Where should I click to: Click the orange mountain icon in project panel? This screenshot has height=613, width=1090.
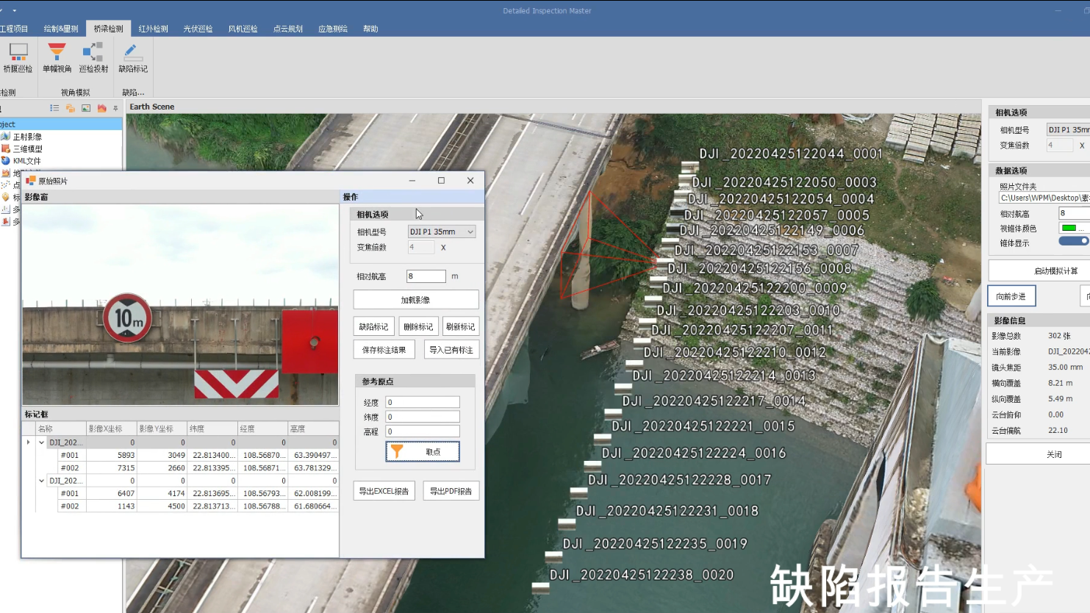point(101,108)
